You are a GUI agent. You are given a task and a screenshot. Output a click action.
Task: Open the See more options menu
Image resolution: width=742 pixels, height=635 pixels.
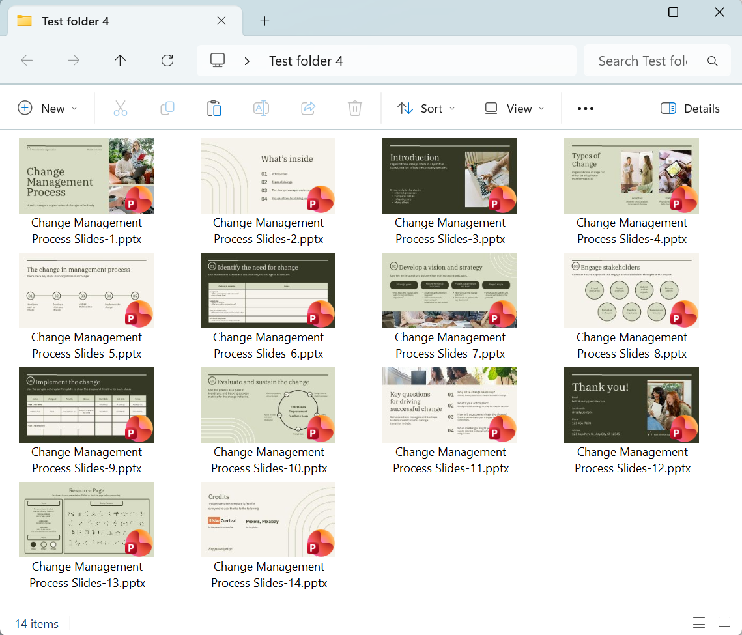pyautogui.click(x=585, y=108)
